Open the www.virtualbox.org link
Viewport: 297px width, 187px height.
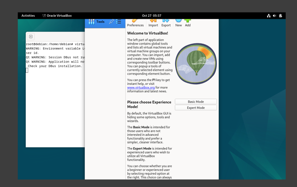(141, 87)
